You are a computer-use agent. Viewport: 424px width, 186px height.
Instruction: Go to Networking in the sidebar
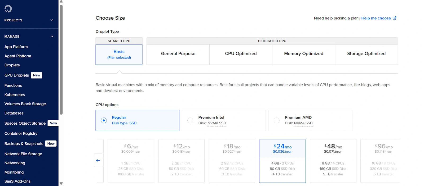click(15, 163)
